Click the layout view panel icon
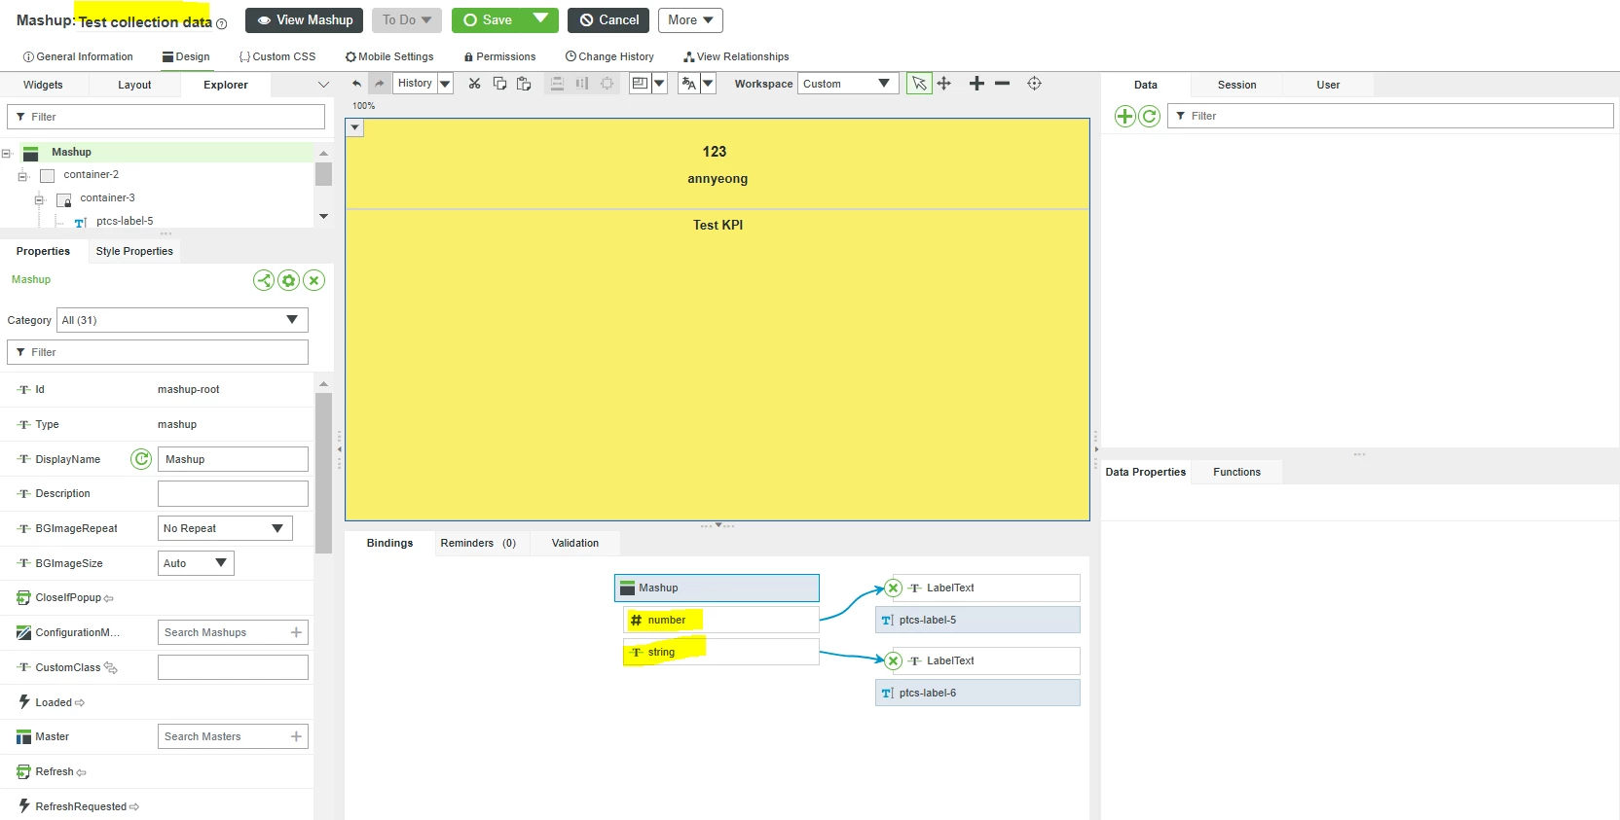Screen dimensions: 1620x820 640,84
